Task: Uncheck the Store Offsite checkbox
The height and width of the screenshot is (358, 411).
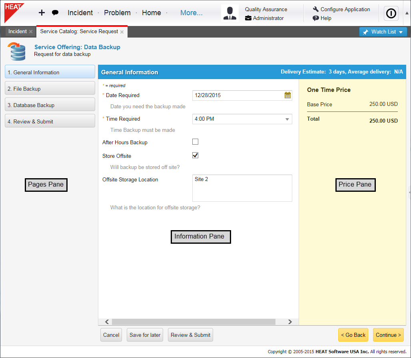Action: coord(195,155)
